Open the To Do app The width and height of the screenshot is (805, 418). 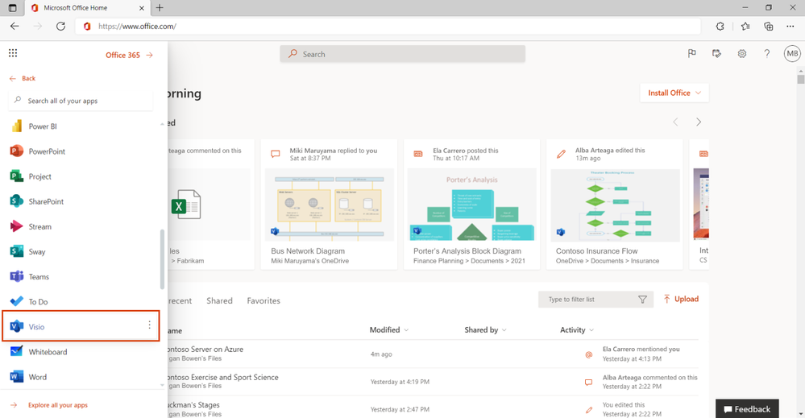[x=39, y=301]
